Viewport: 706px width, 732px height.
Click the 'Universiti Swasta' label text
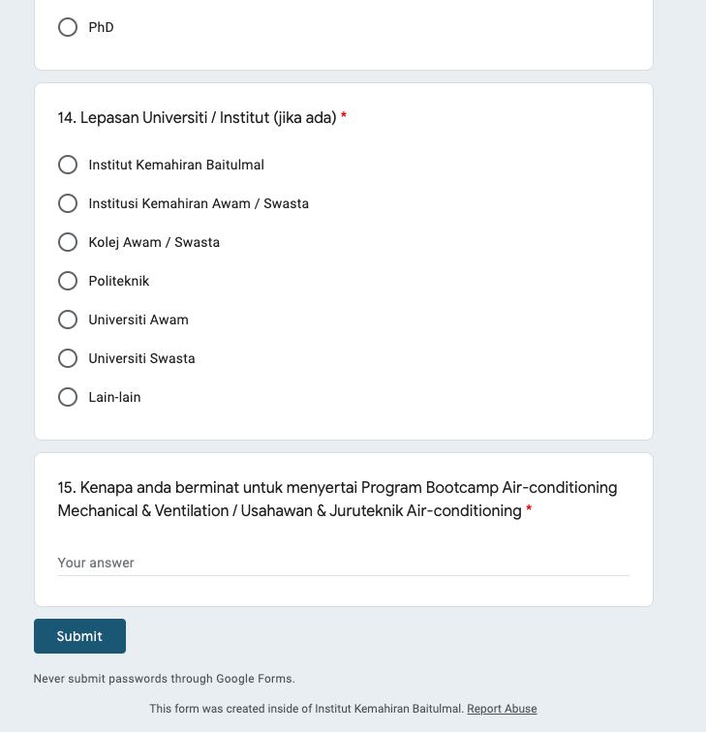(x=141, y=358)
